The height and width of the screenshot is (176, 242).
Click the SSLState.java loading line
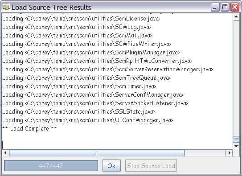pos(78,112)
